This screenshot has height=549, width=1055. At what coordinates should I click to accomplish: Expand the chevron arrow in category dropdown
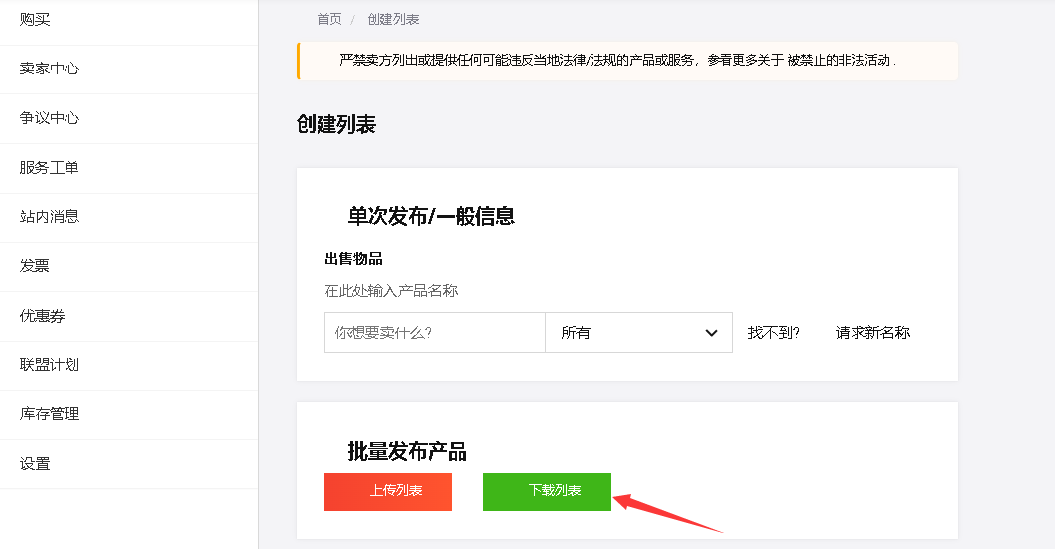coord(711,333)
